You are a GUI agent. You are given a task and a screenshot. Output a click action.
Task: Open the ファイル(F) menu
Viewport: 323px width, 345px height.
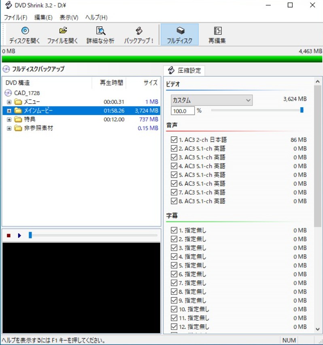tap(16, 17)
